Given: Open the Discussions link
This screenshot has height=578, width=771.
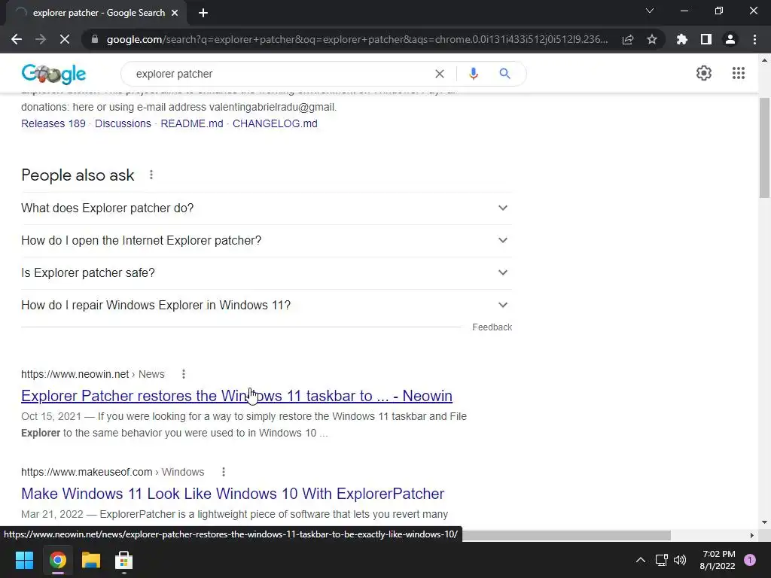Looking at the screenshot, I should pos(123,123).
